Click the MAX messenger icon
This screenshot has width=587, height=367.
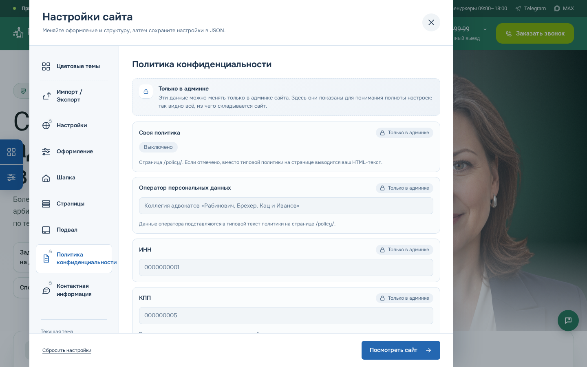tap(557, 9)
